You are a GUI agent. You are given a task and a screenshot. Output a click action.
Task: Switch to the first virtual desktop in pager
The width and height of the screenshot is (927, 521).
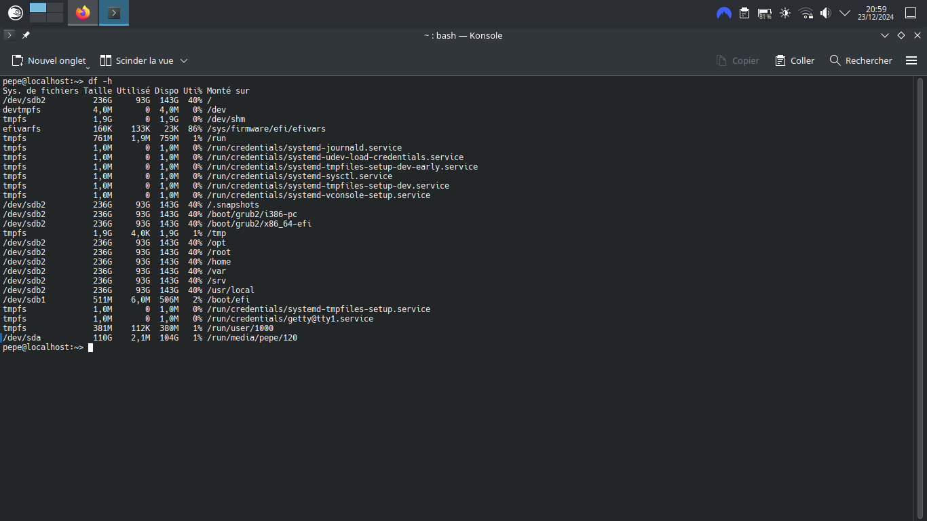coord(38,7)
